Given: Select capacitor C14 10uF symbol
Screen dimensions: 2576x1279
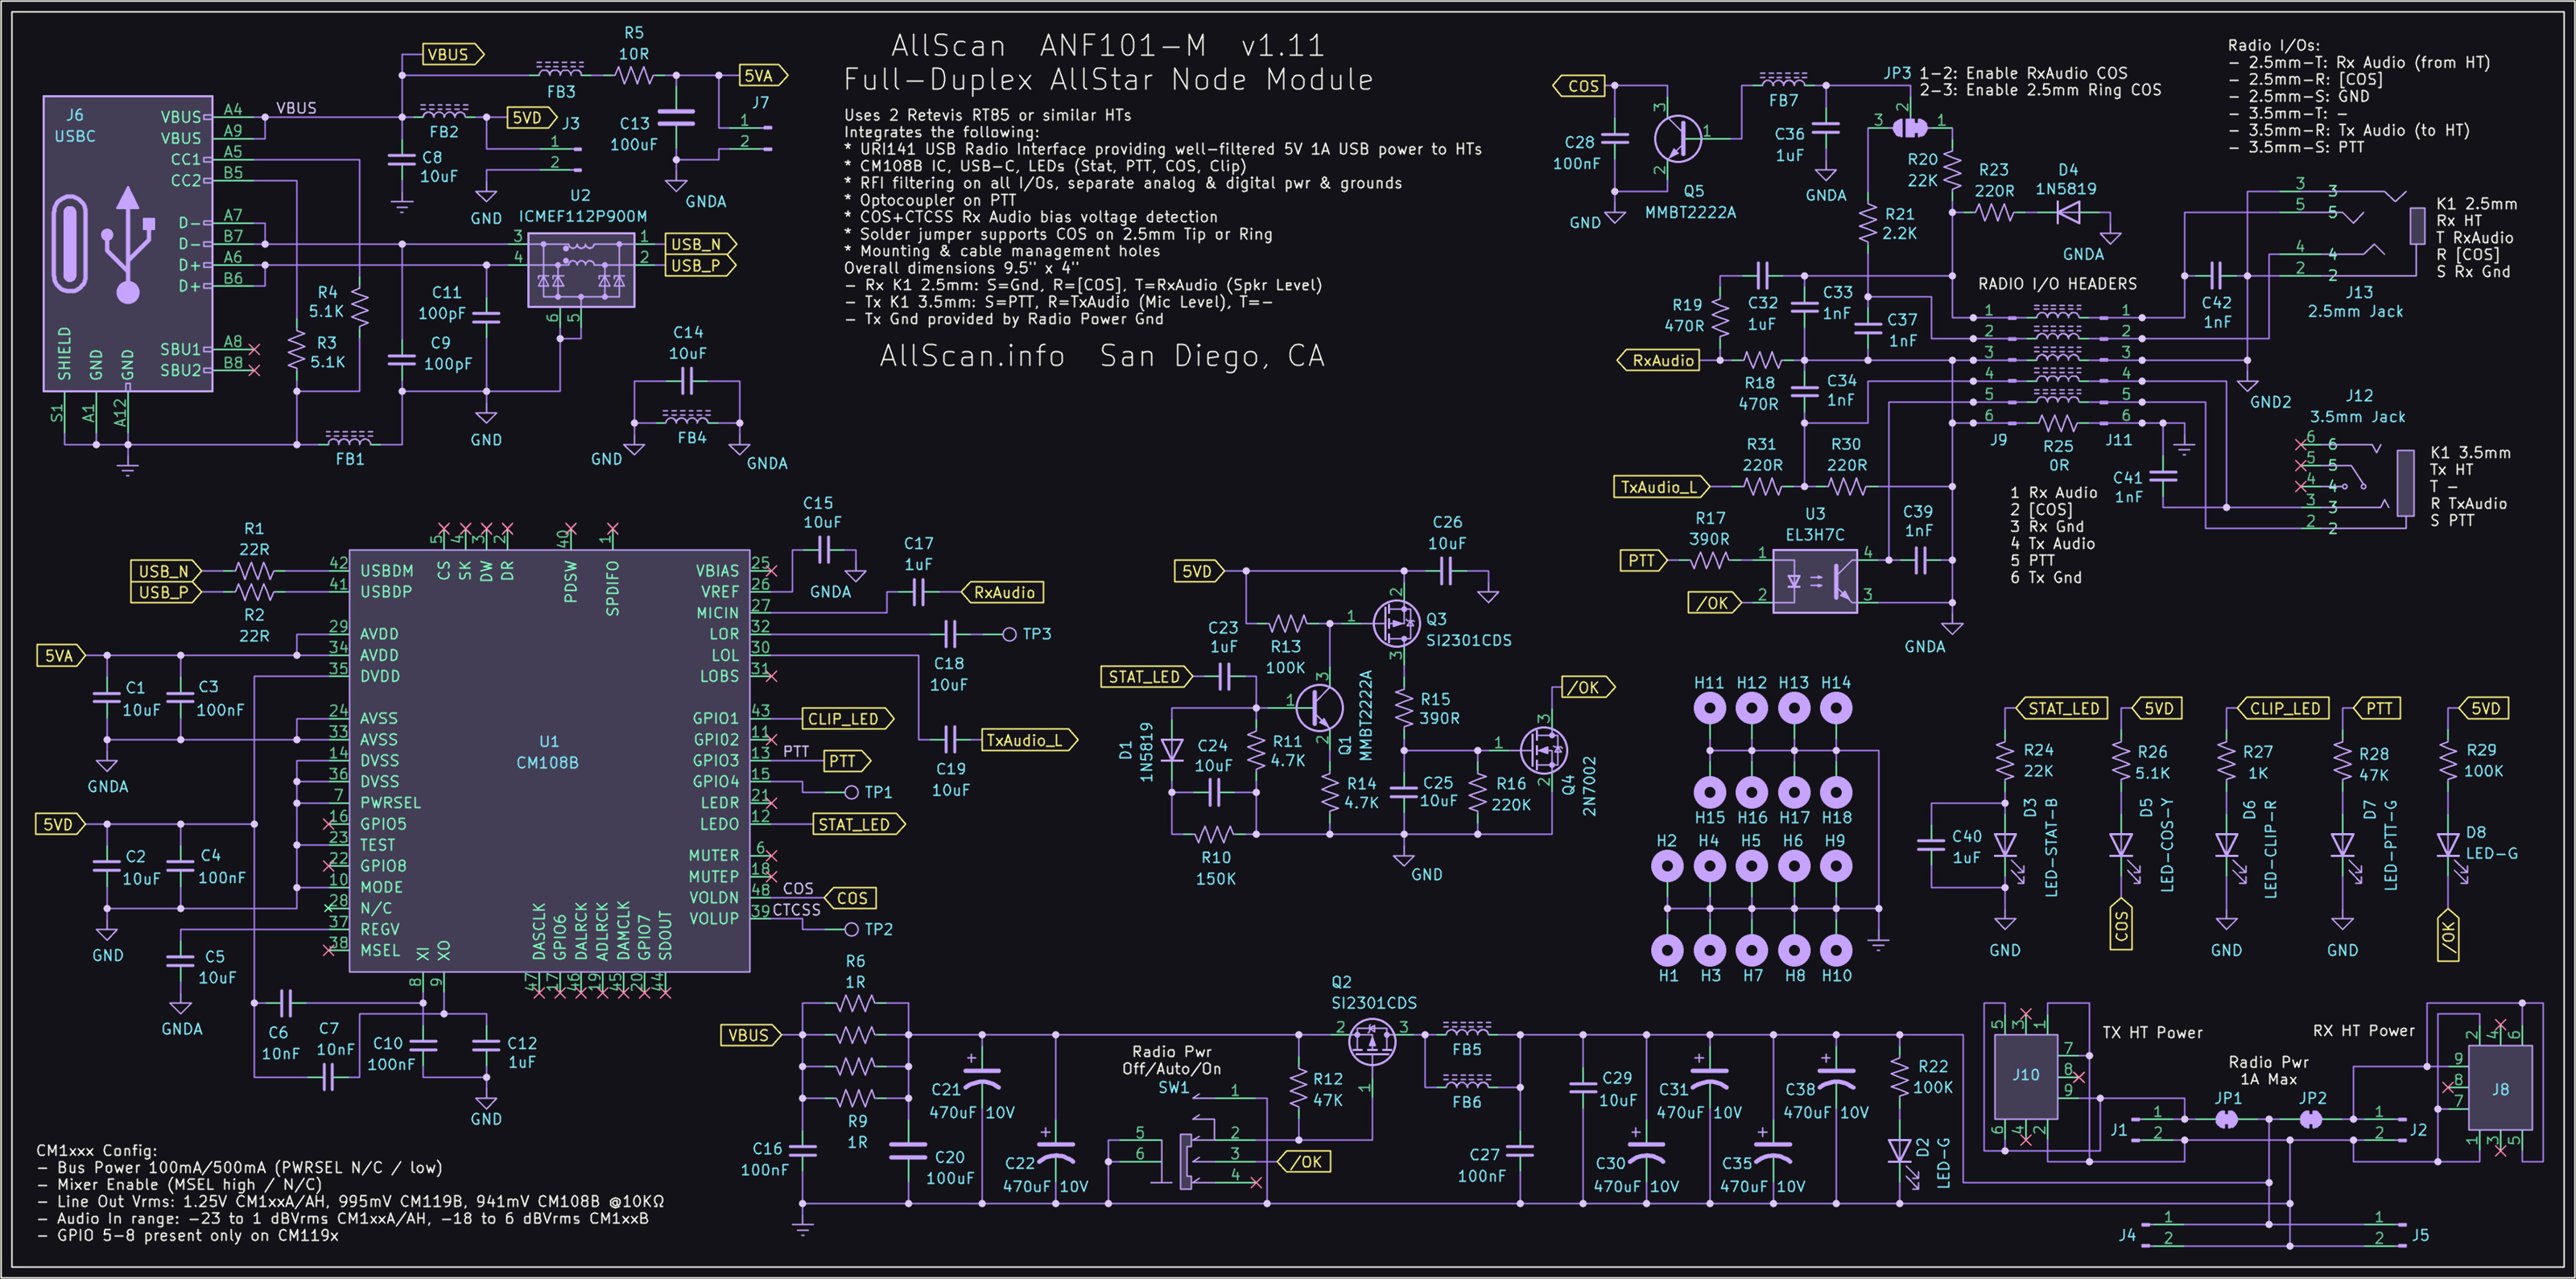Looking at the screenshot, I should (687, 381).
